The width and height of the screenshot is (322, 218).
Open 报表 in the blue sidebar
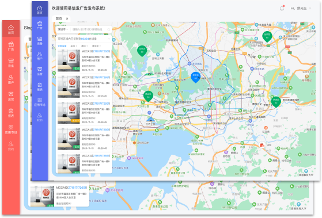pyautogui.click(x=40, y=86)
